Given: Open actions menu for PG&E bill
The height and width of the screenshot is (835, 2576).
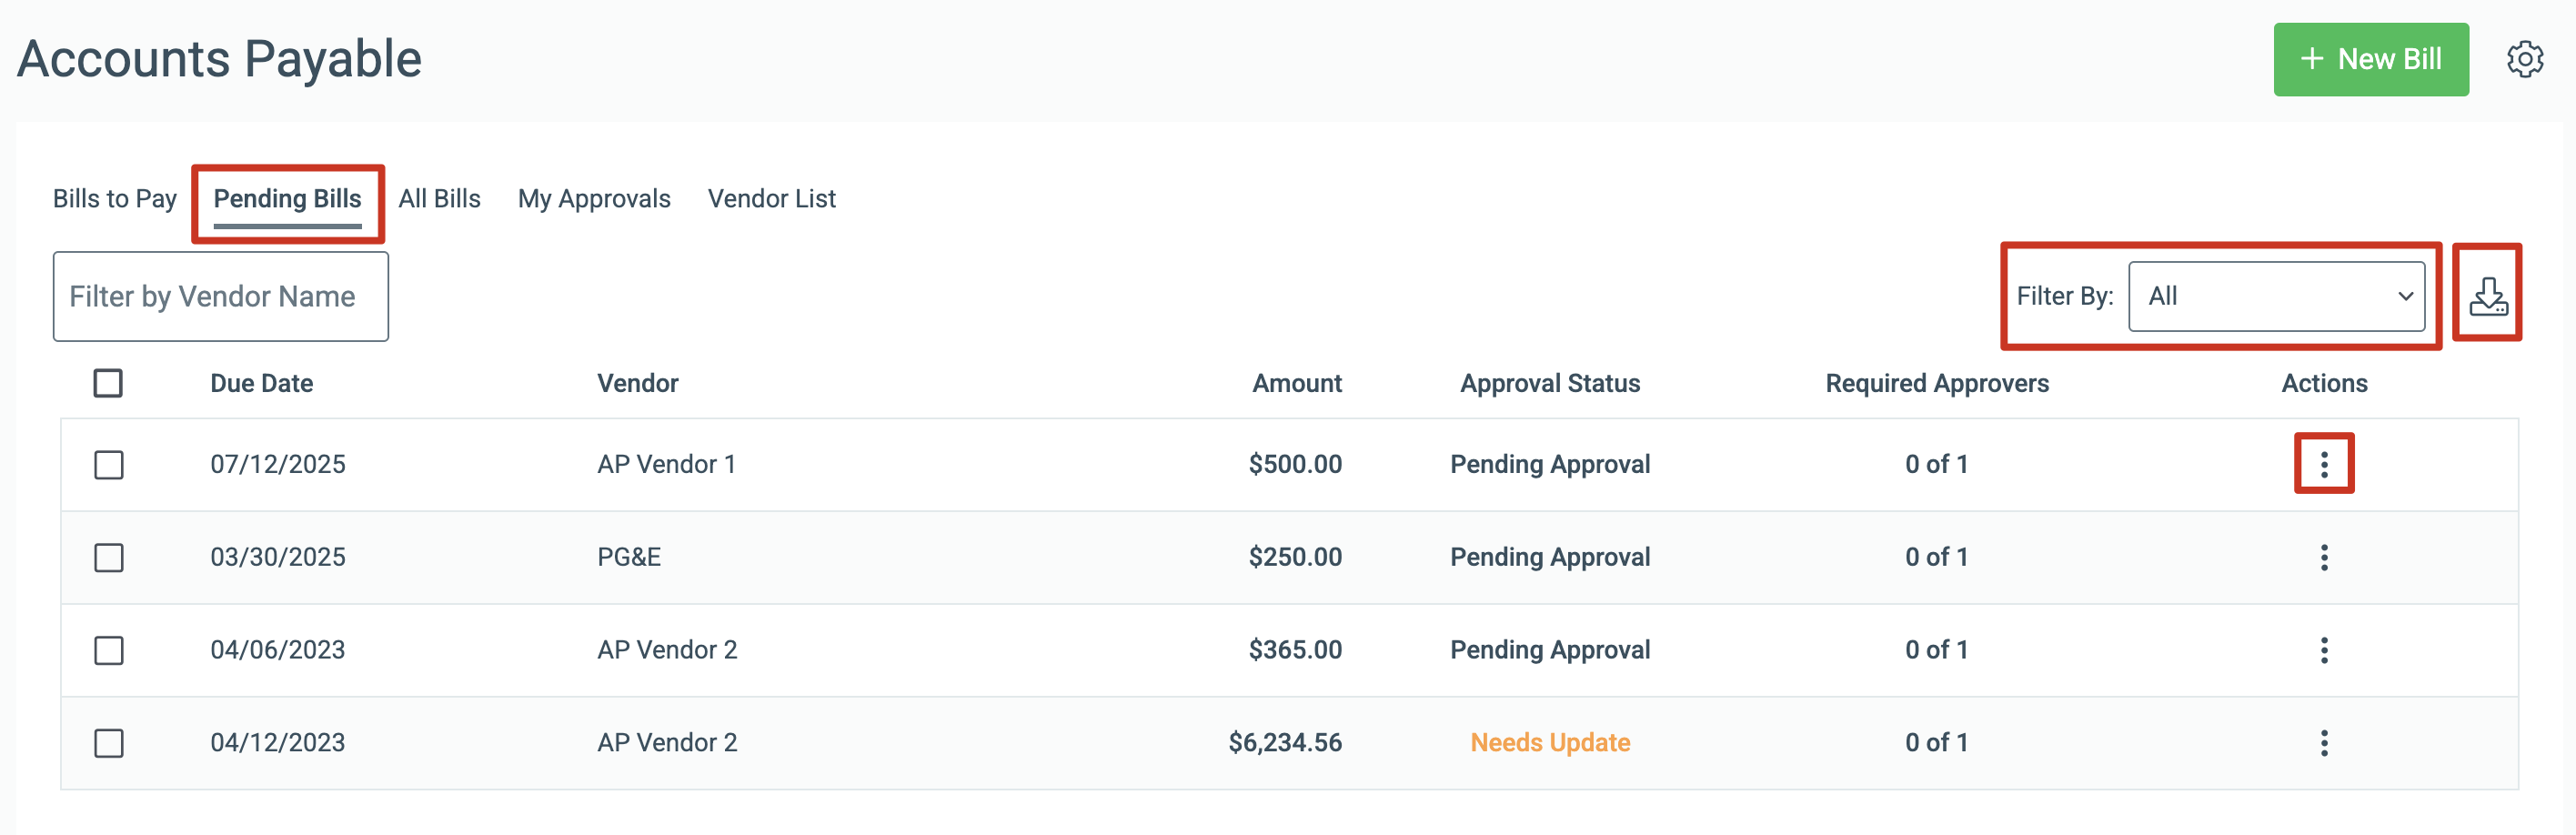Looking at the screenshot, I should (x=2323, y=557).
